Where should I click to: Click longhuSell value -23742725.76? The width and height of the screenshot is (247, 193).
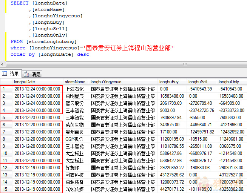point(202,110)
